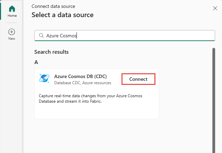Click the magnifying glass search icon
The height and width of the screenshot is (153, 222).
(x=41, y=36)
